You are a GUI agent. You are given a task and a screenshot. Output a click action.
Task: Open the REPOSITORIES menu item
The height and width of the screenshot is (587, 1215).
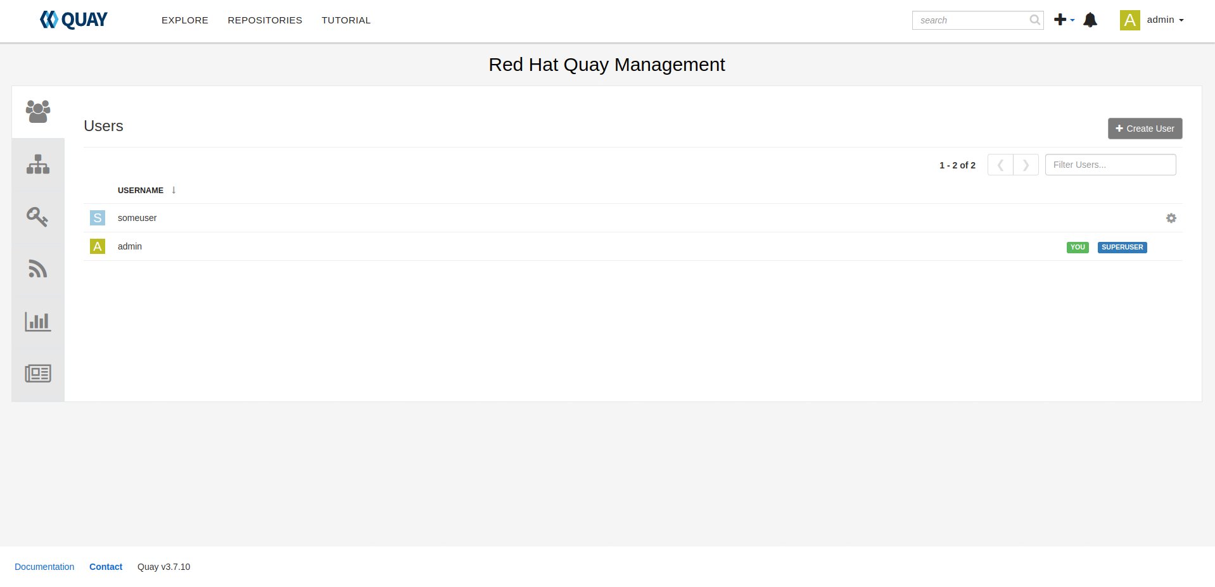(265, 20)
